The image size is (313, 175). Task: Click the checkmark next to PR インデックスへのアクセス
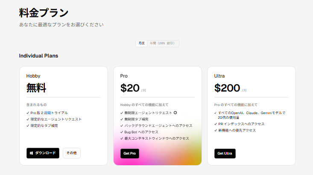click(x=216, y=124)
